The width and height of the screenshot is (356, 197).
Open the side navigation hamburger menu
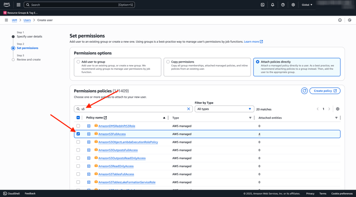[6, 20]
